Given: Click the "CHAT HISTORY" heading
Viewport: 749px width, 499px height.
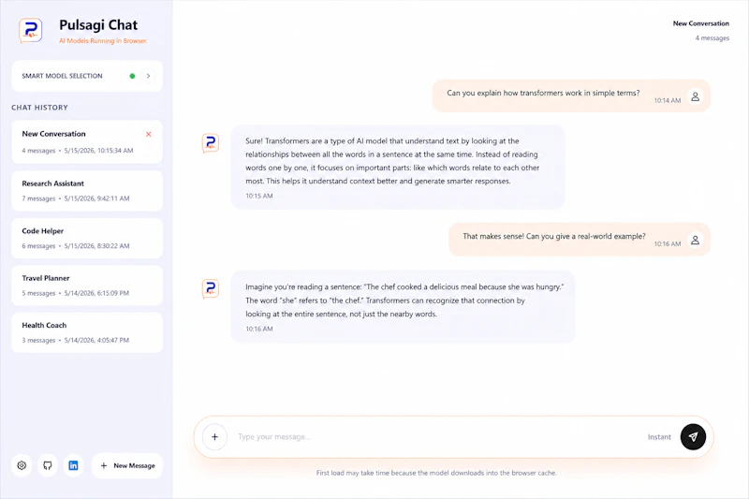Looking at the screenshot, I should click(x=39, y=108).
